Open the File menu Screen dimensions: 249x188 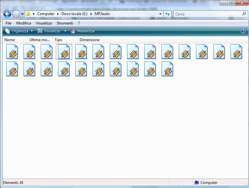pos(8,23)
